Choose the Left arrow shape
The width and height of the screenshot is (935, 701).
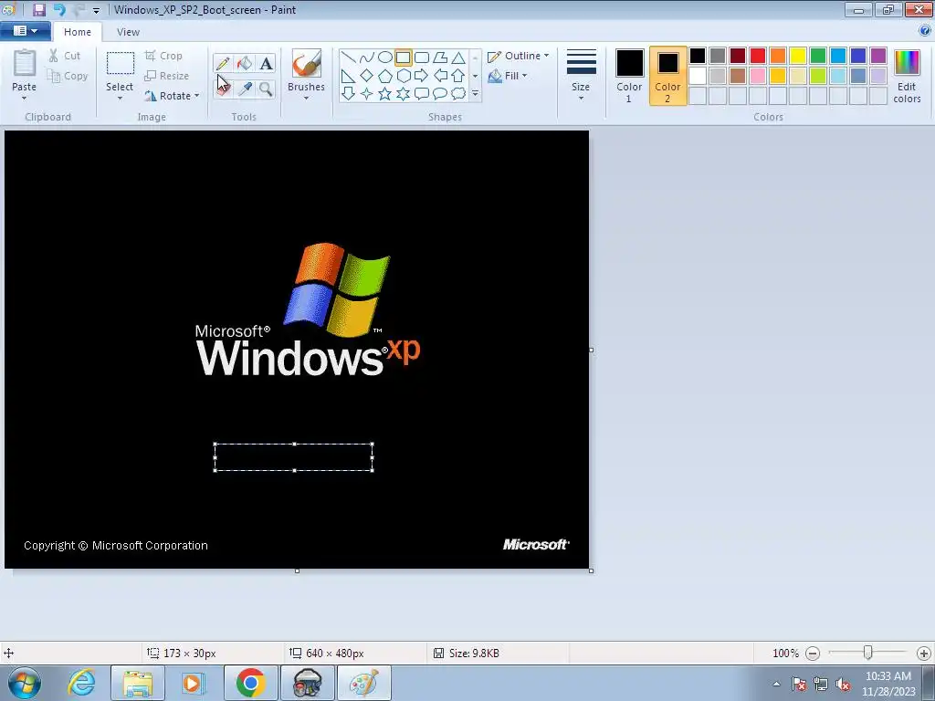tap(440, 76)
